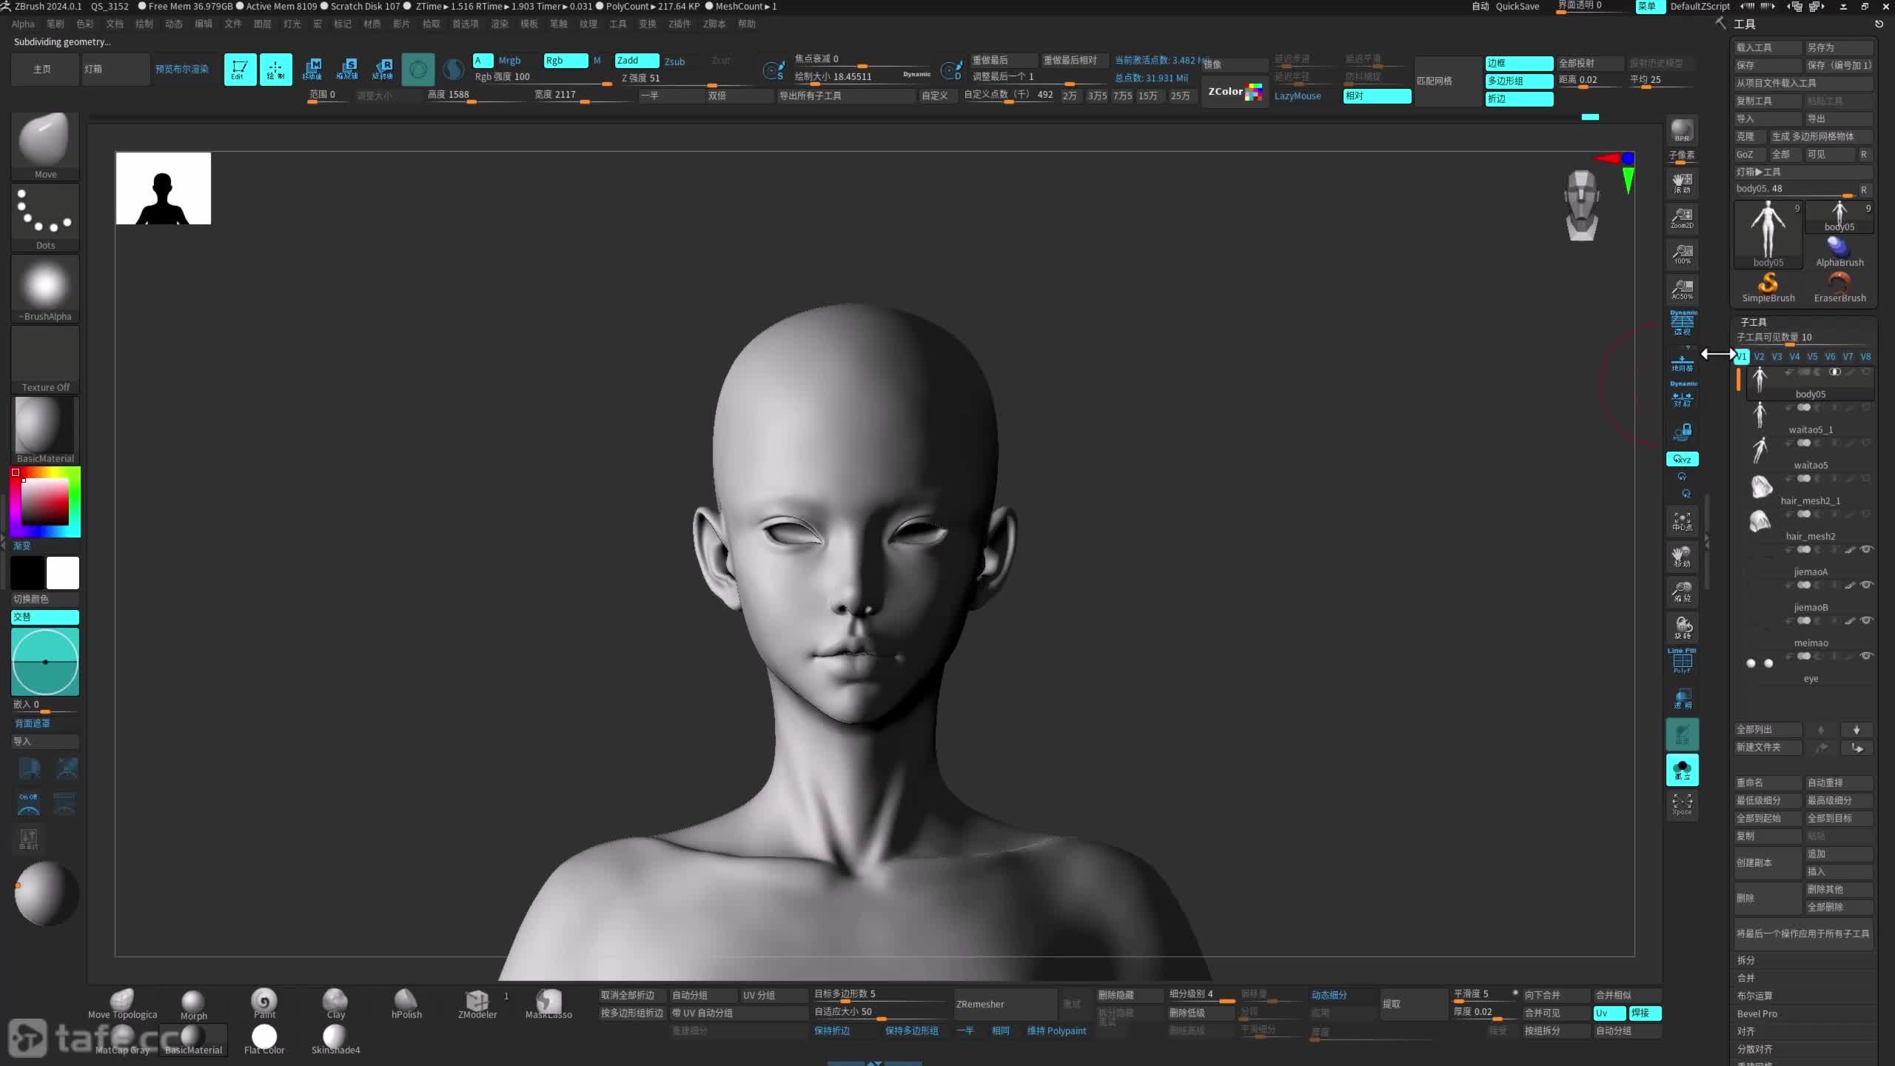Click the BPR render icon
The height and width of the screenshot is (1066, 1895).
click(x=1682, y=130)
